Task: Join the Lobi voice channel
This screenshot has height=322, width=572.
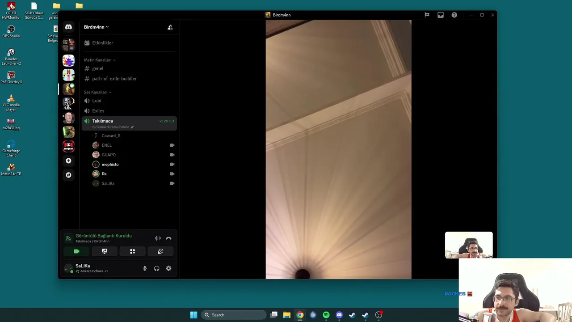Action: [129, 101]
